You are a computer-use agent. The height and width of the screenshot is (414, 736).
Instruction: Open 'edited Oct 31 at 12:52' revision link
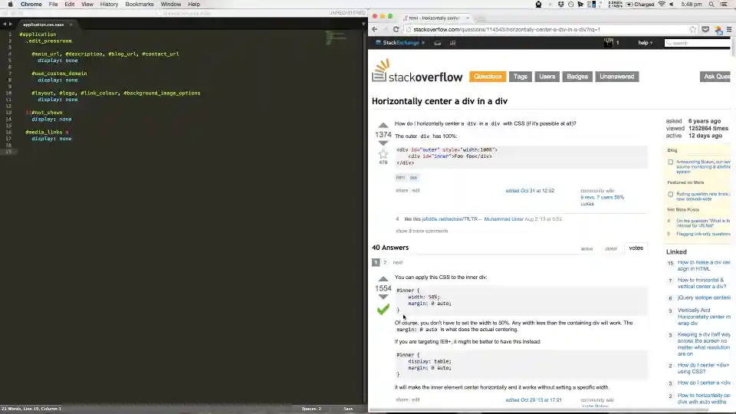[x=530, y=191]
